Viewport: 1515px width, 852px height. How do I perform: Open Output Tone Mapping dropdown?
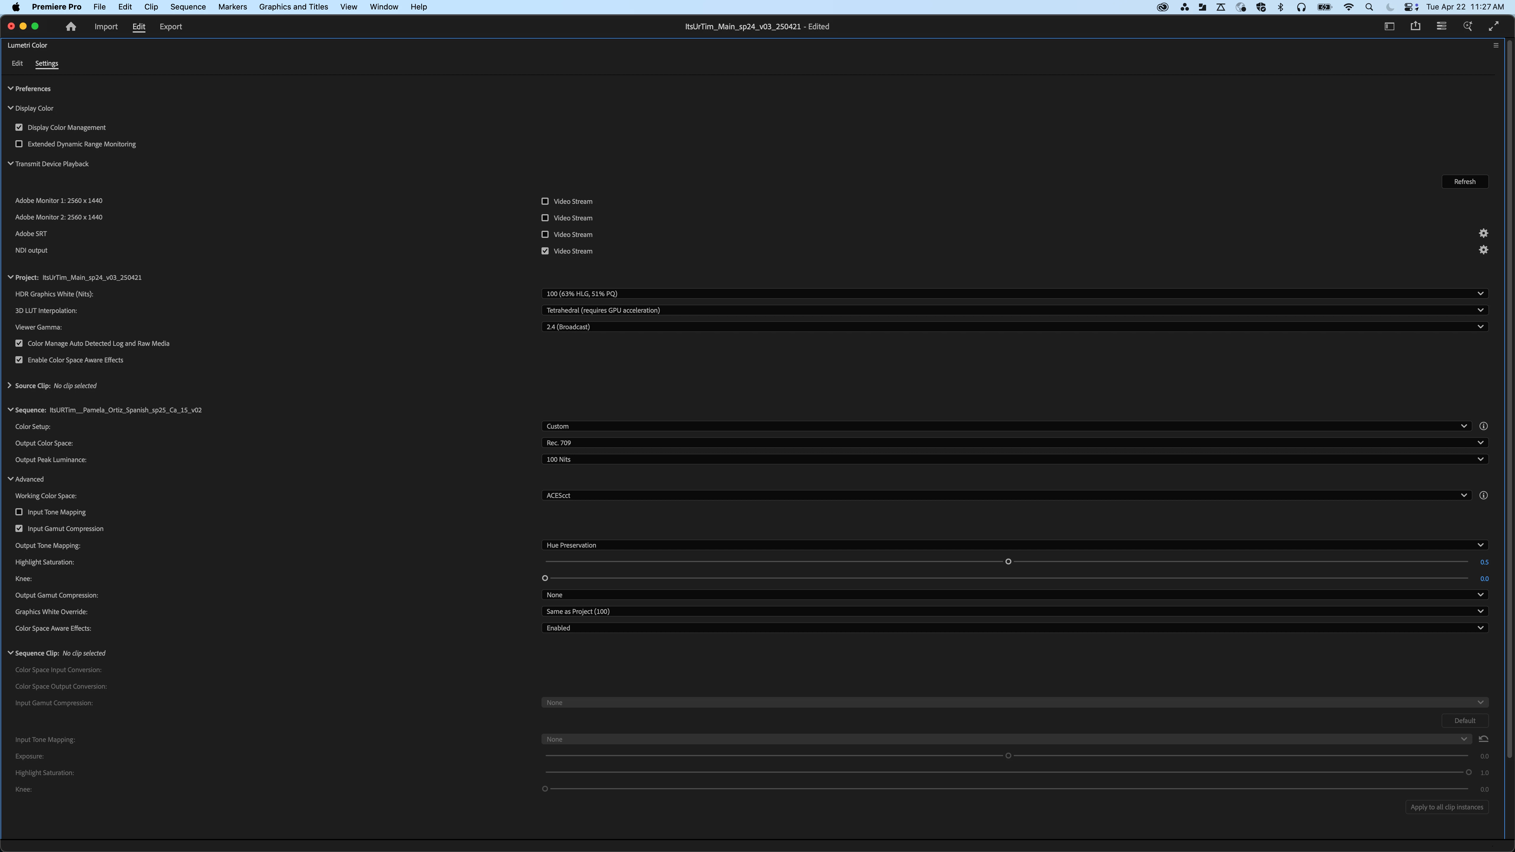1015,545
